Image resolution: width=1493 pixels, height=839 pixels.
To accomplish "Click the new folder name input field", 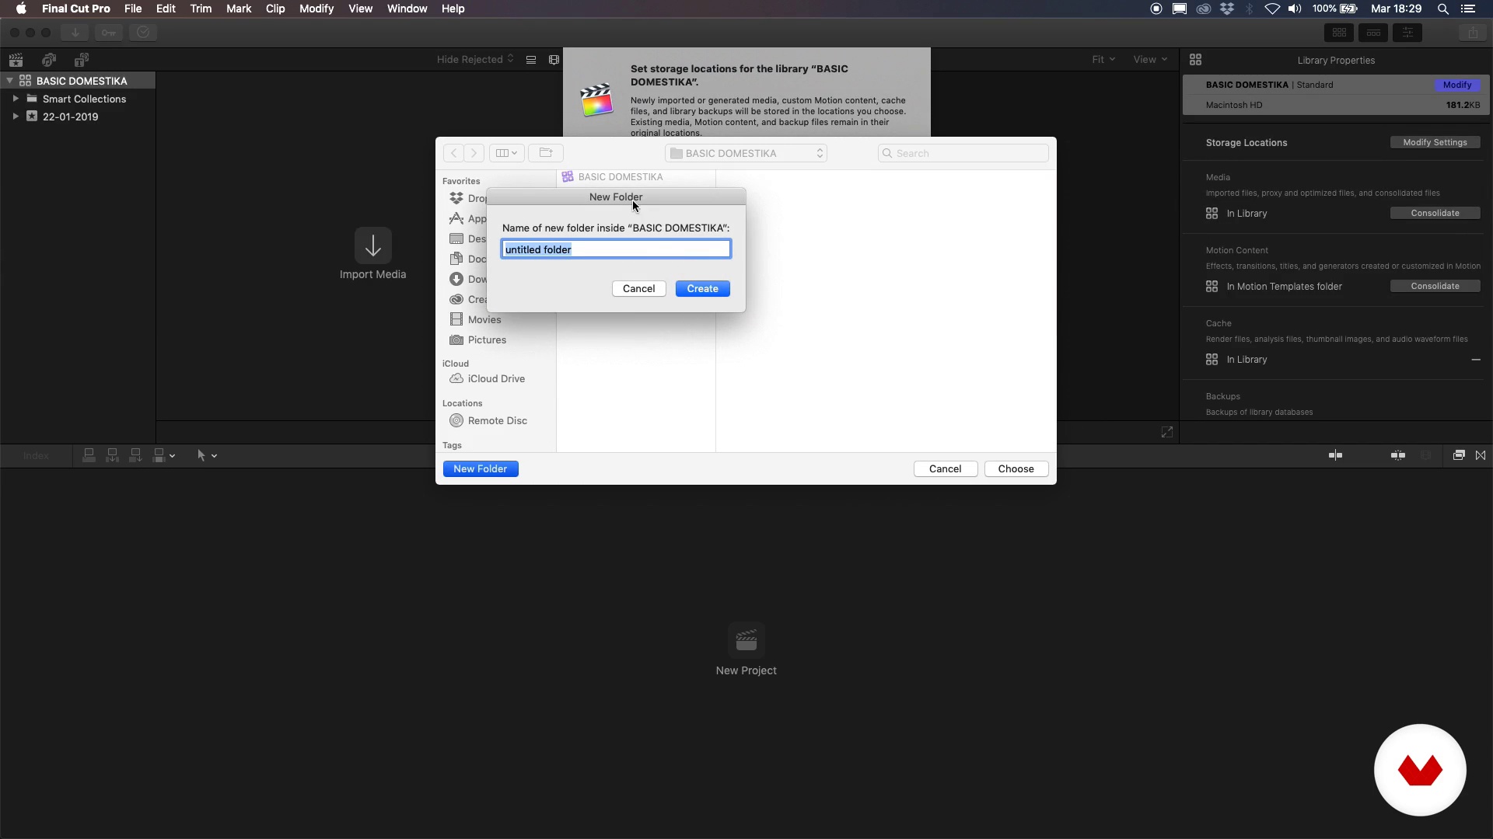I will pyautogui.click(x=616, y=249).
